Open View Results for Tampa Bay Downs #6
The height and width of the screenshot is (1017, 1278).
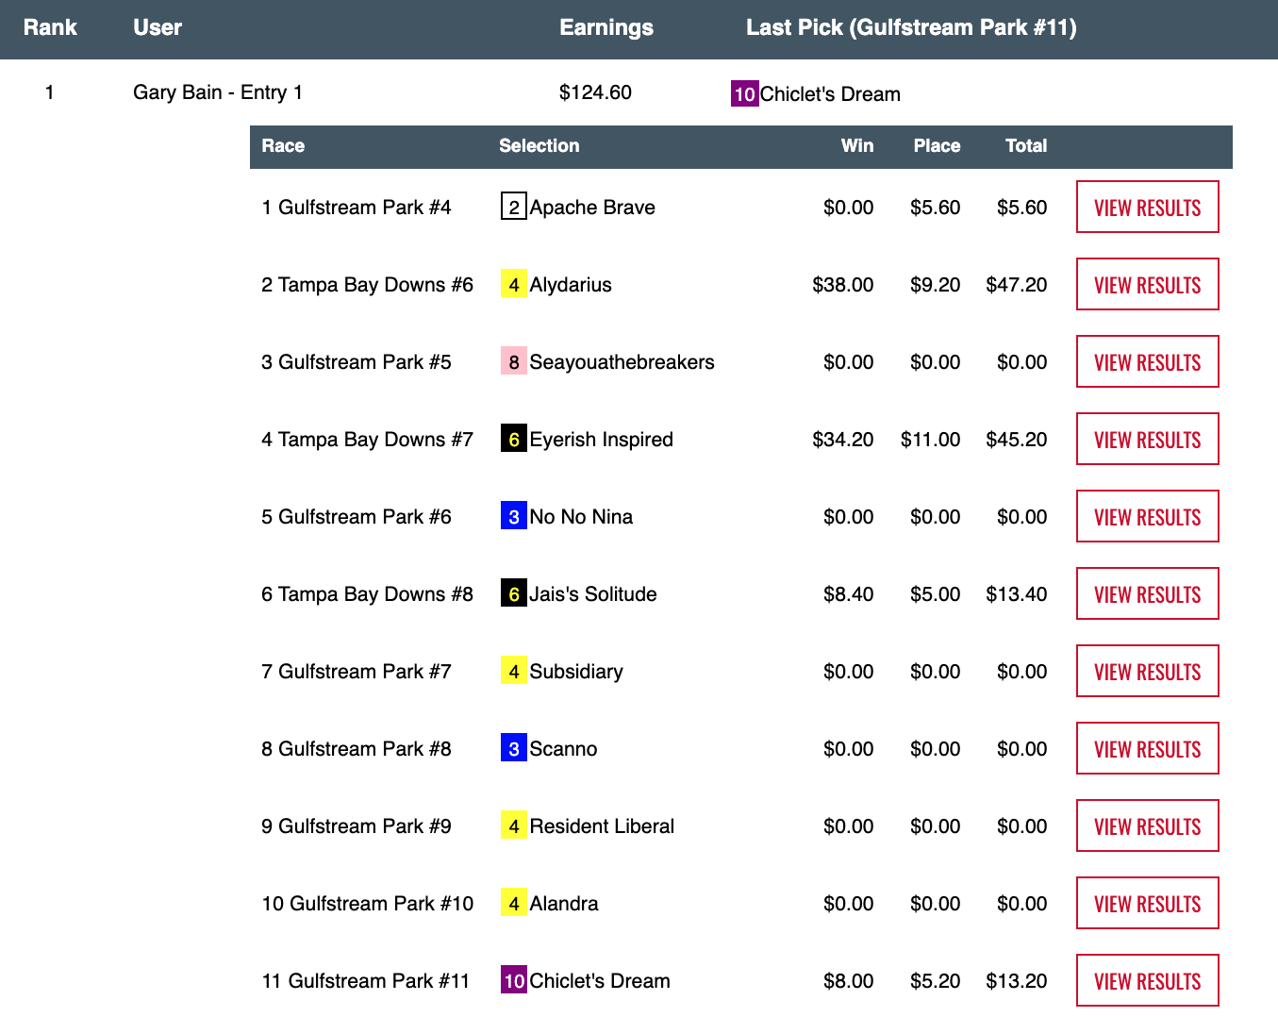click(x=1147, y=285)
